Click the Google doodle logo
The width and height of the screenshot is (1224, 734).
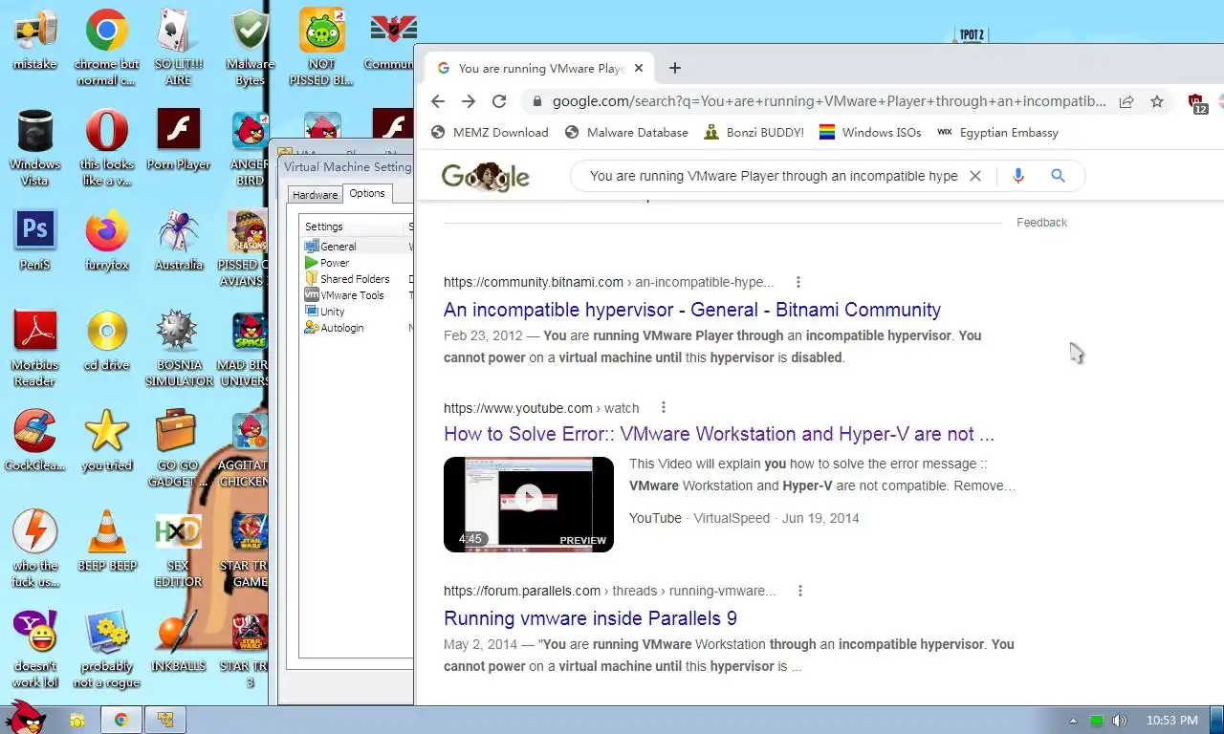pyautogui.click(x=486, y=176)
